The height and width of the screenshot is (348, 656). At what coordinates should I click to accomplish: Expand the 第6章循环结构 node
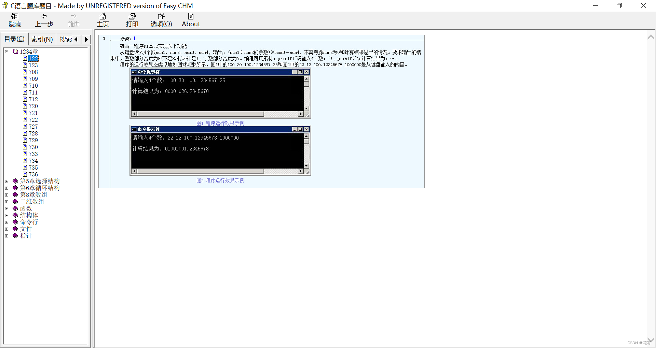pyautogui.click(x=6, y=188)
